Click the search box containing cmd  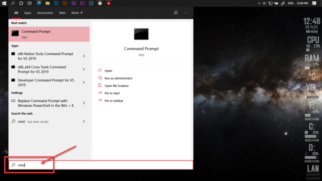[x=101, y=165]
